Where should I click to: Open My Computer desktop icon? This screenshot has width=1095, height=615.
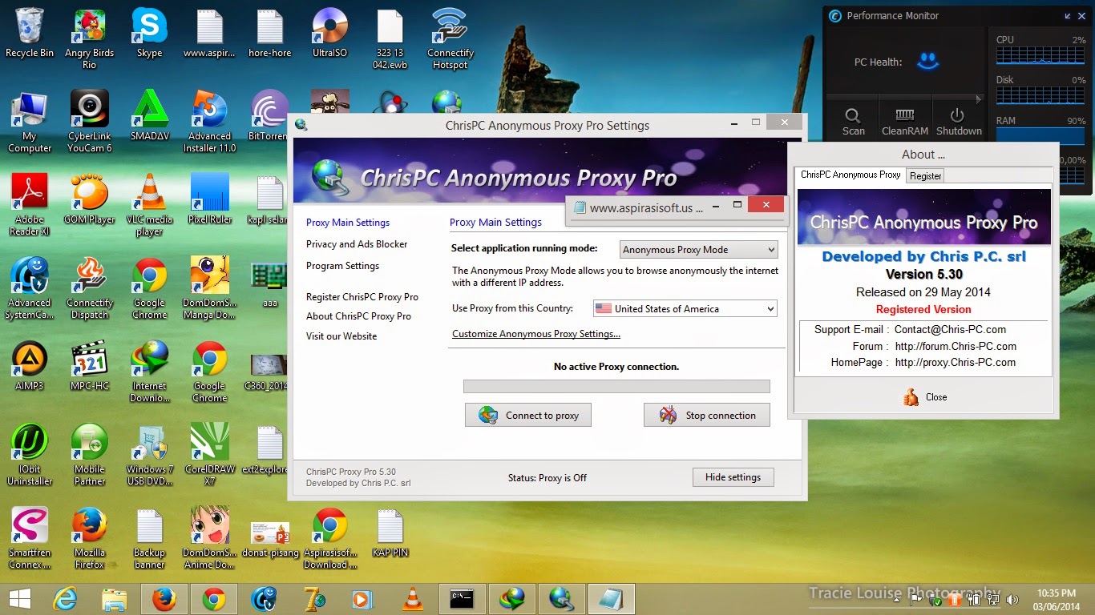[30, 123]
